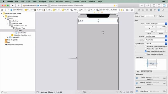The height and width of the screenshot is (94, 168).
Task: Open the Show Frame Rectangle dropdown
Action: coord(156,23)
